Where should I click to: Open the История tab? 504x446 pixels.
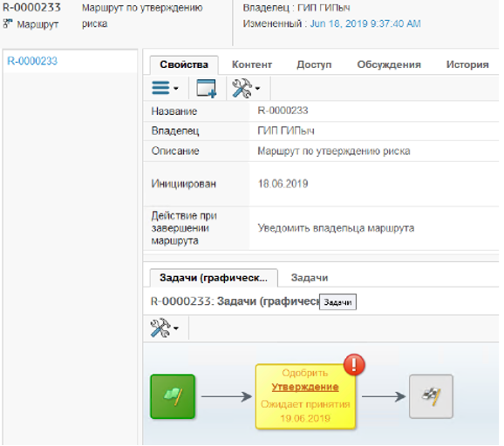point(467,64)
